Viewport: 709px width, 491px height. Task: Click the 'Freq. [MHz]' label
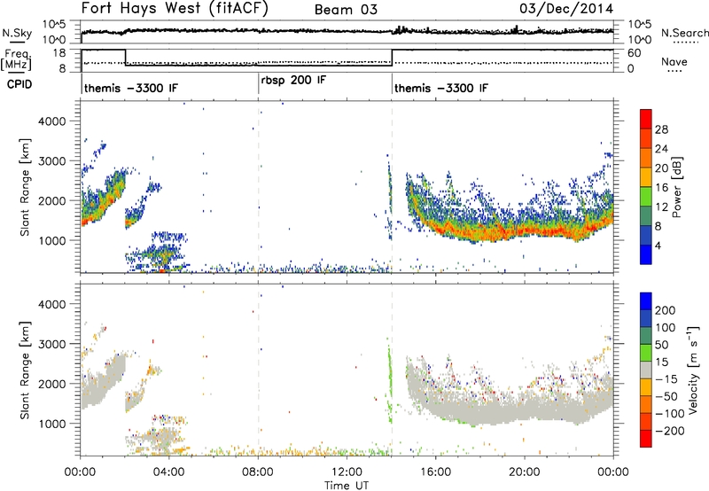(x=17, y=59)
